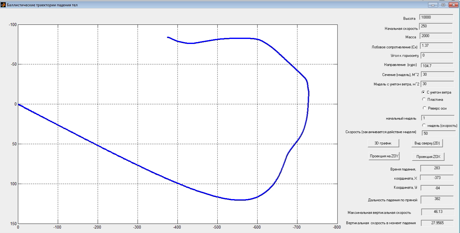The image size is (460, 233).
Task: Click the 'Проекция на Z0Y' button
Action: click(385, 156)
